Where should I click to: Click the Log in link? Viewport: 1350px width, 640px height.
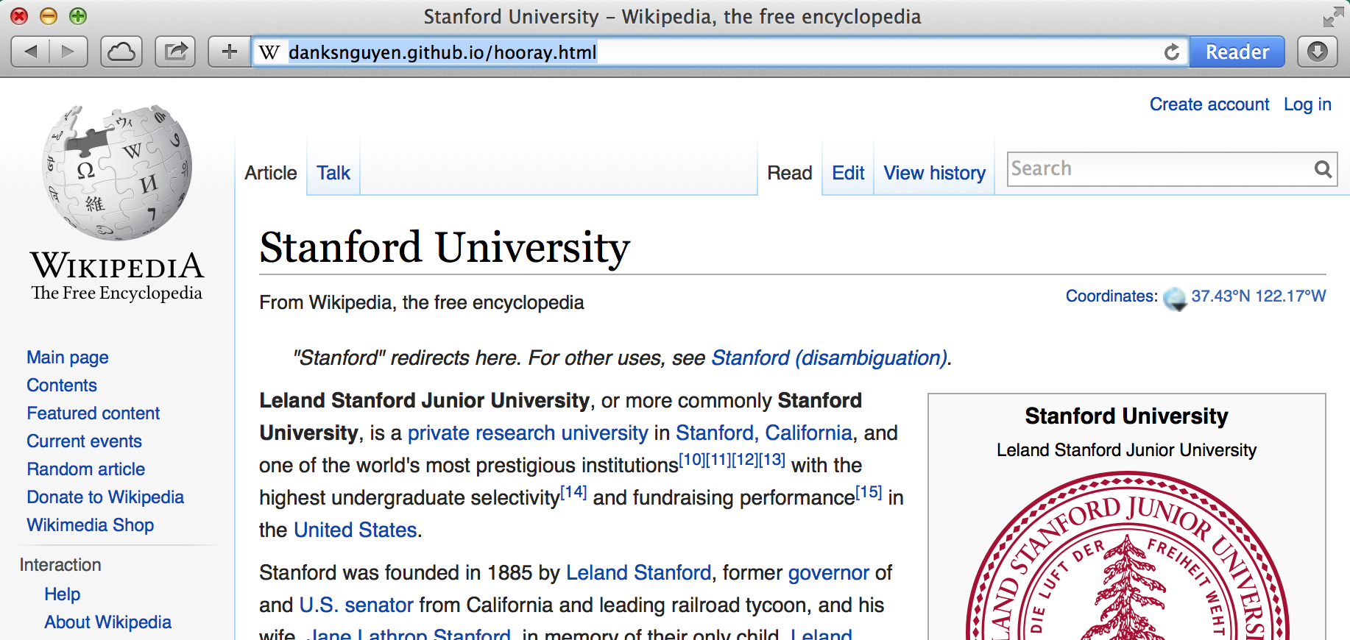point(1307,104)
